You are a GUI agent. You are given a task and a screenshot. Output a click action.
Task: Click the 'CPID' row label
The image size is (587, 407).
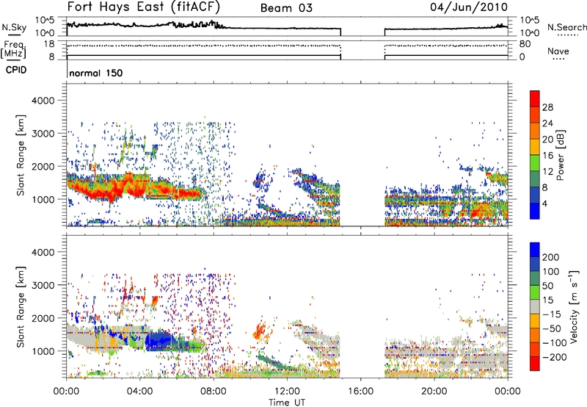(x=16, y=70)
